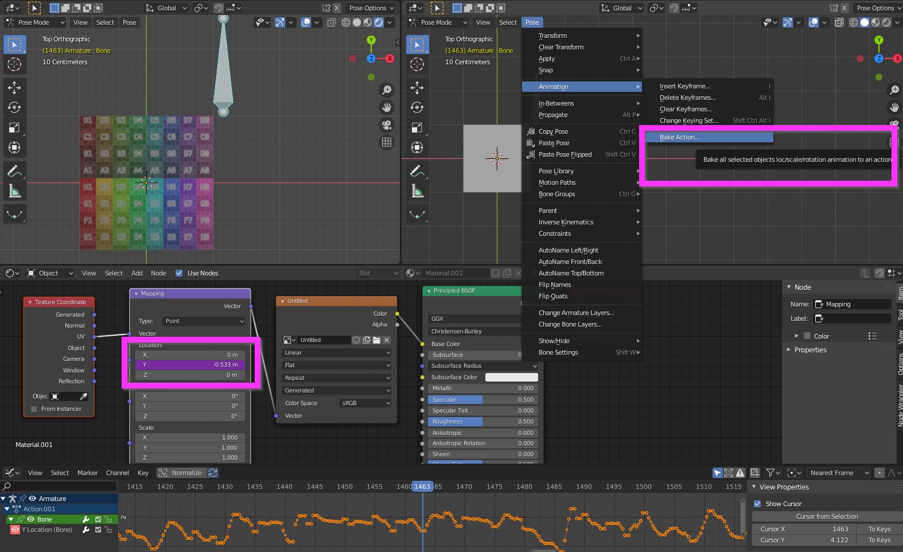Select the Cursor tool in left viewport

[x=14, y=64]
